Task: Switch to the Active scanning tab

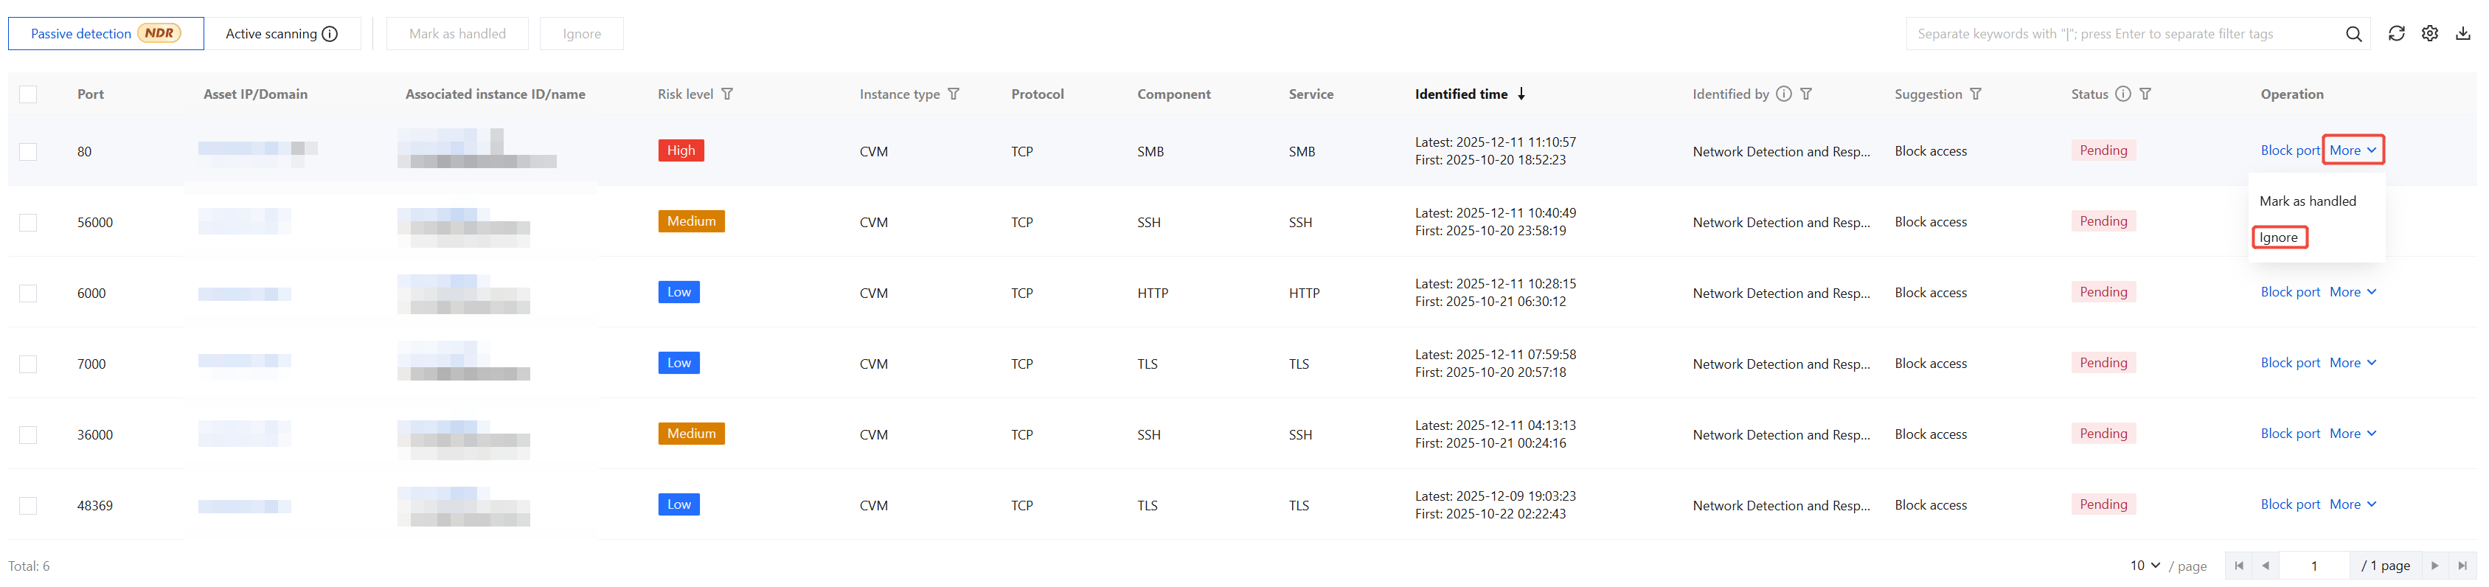Action: [x=281, y=34]
